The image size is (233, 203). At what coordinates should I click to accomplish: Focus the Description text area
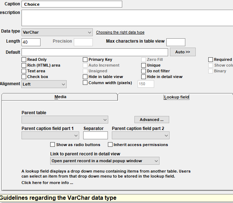tap(127, 18)
